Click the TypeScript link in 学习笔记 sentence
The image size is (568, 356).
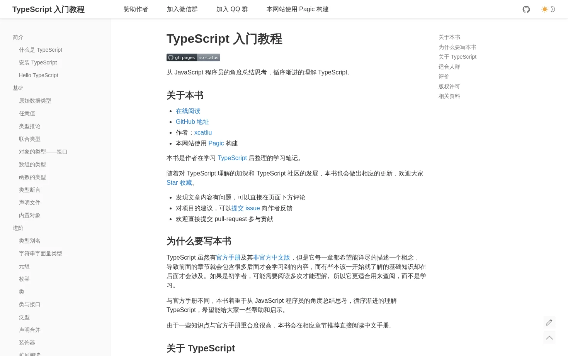click(x=232, y=158)
